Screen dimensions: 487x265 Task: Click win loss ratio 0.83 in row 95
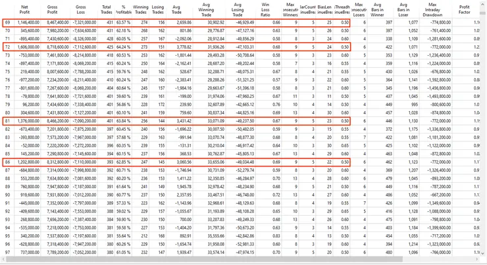(276, 236)
